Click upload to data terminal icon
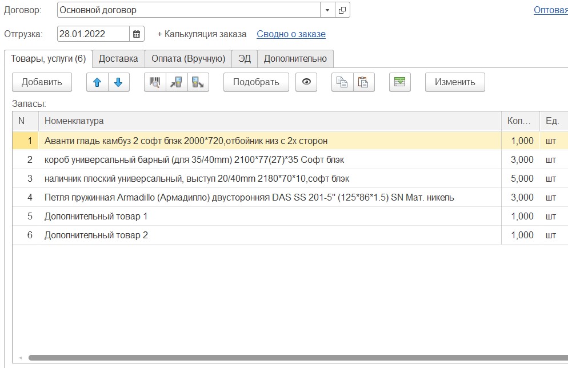The height and width of the screenshot is (368, 568). (198, 82)
